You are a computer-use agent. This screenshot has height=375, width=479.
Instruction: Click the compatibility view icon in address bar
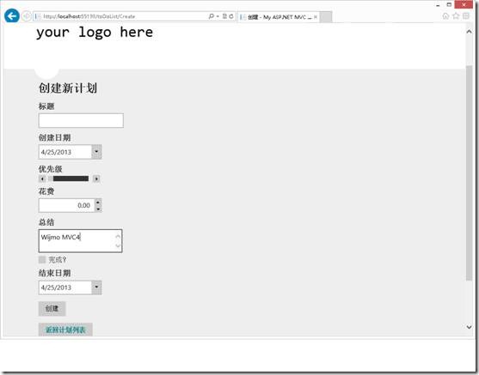click(224, 16)
